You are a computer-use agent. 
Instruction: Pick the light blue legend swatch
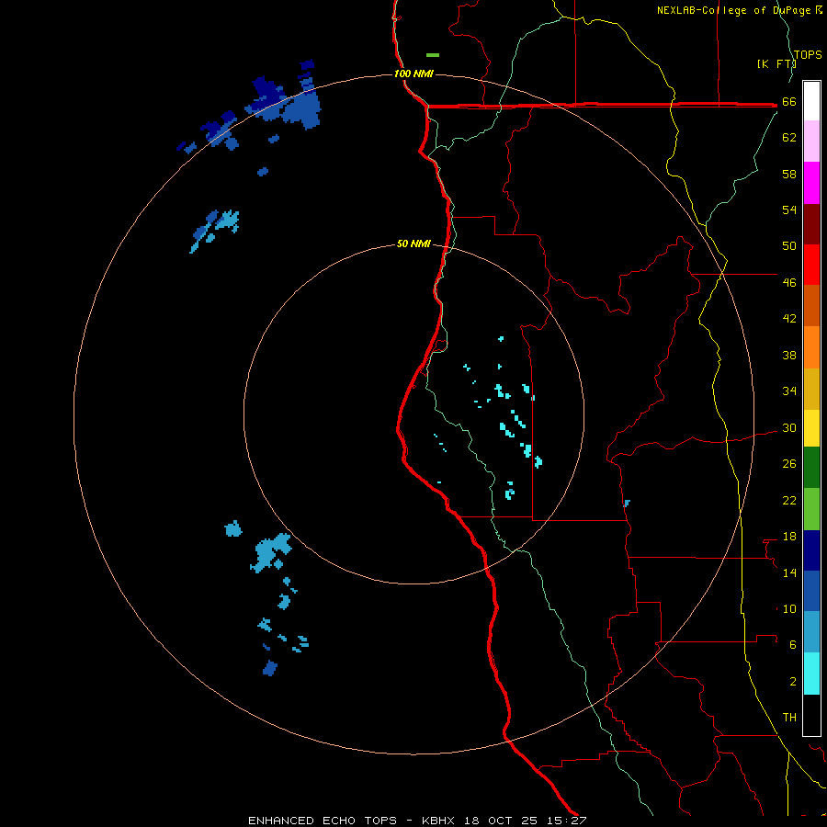pyautogui.click(x=811, y=632)
